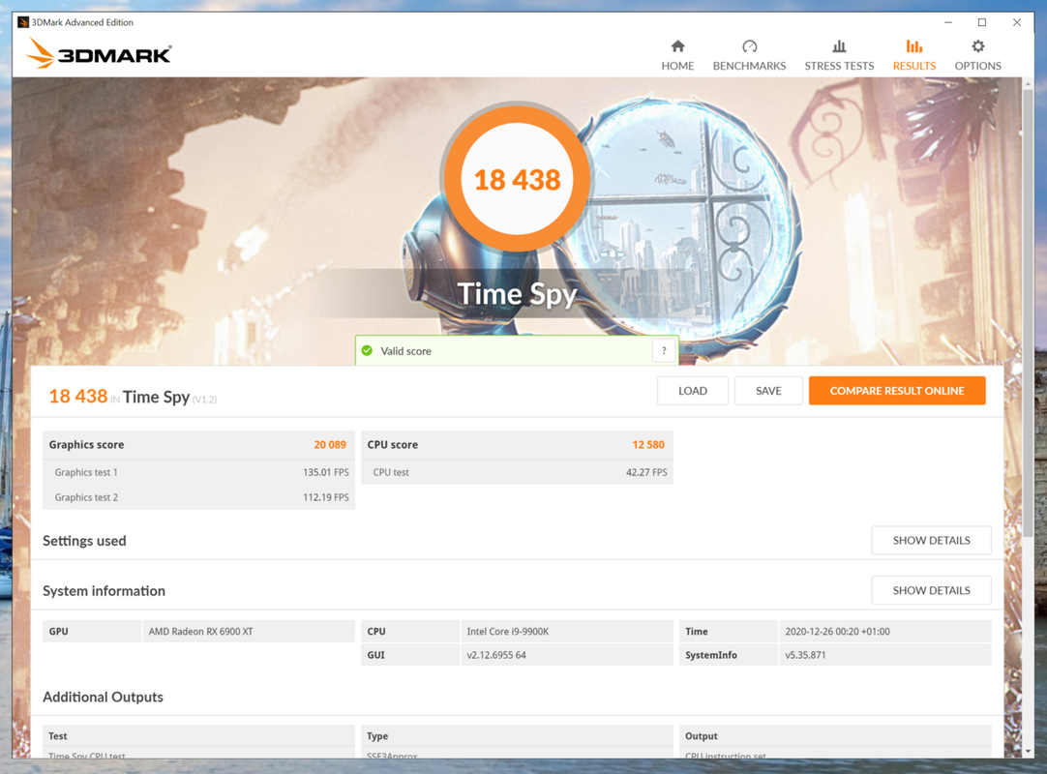1047x774 pixels.
Task: Select the Results tab
Action: [914, 55]
